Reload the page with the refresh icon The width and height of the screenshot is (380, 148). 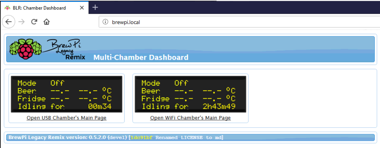tap(34, 22)
